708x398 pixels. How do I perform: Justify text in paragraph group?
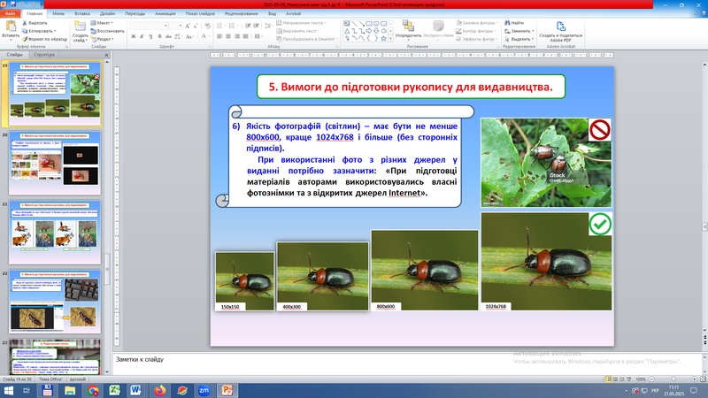(x=246, y=36)
